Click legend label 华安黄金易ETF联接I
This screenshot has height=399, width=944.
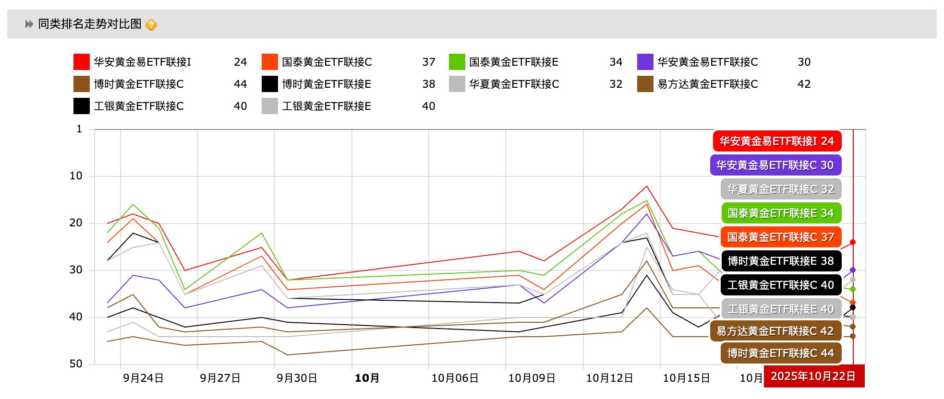click(143, 62)
